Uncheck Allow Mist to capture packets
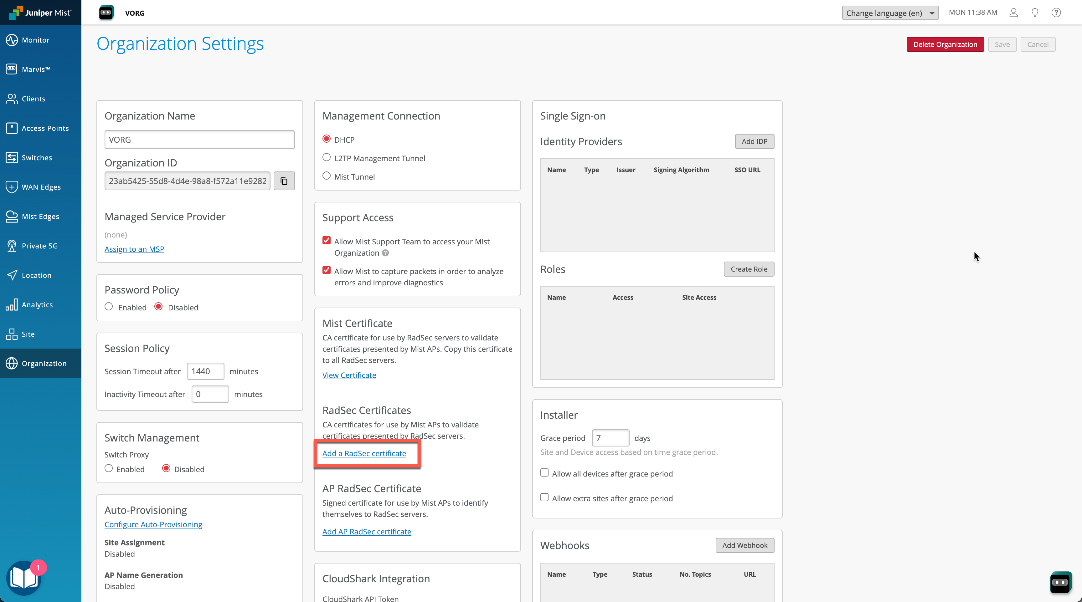Viewport: 1082px width, 602px height. click(326, 270)
